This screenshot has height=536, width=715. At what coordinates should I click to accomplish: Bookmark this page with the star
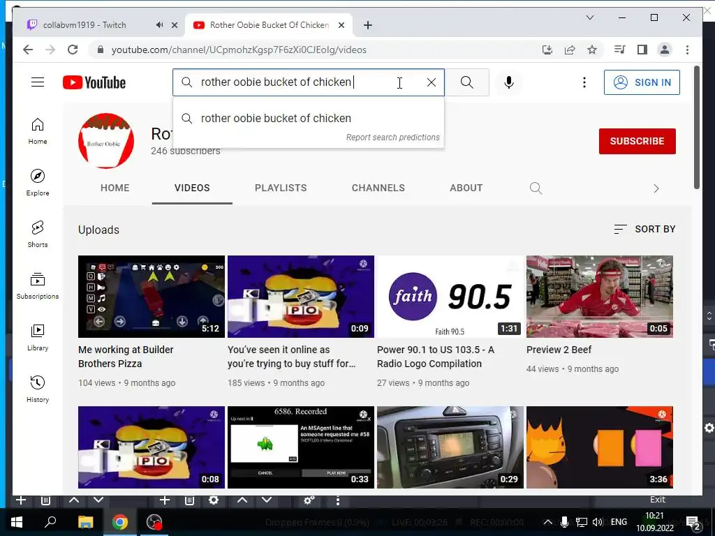[x=592, y=50]
